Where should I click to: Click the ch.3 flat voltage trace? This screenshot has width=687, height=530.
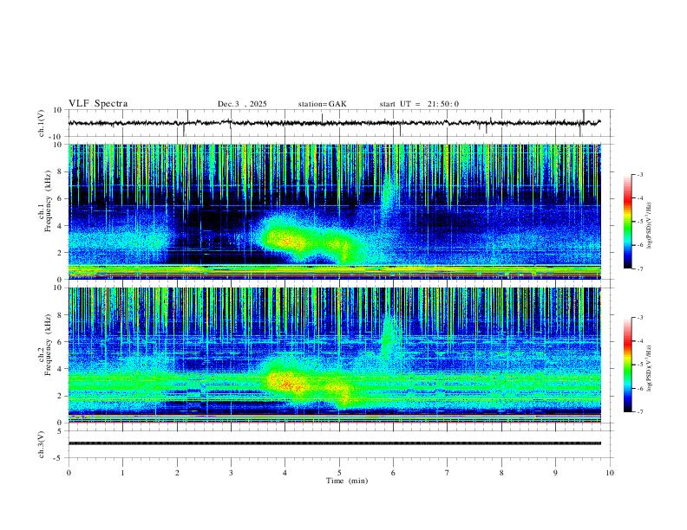(334, 443)
